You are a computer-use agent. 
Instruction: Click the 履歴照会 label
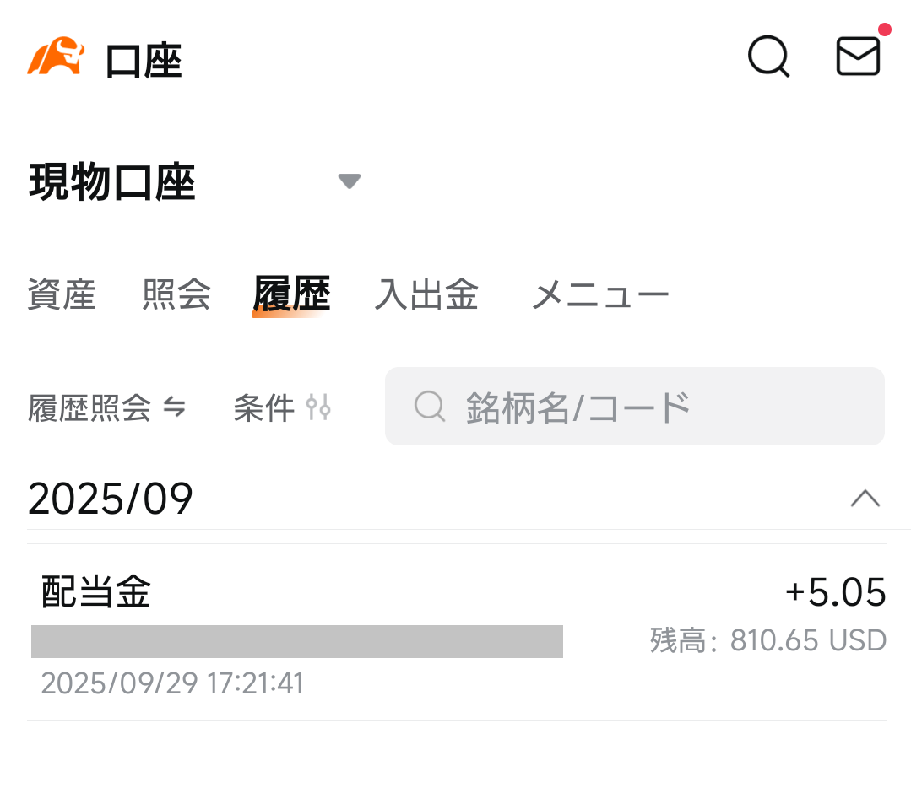coord(89,408)
